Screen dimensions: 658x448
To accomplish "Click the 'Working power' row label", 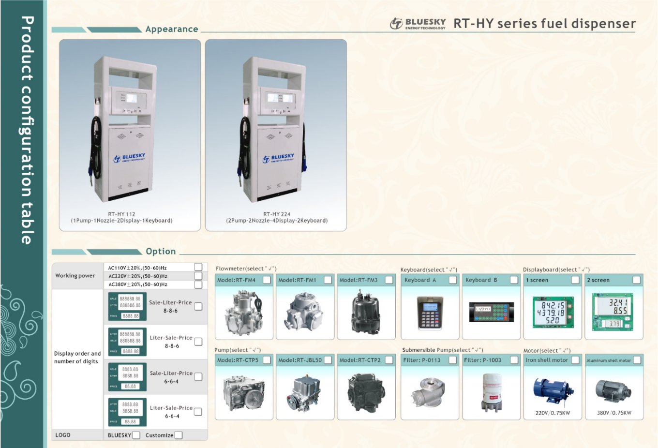I will tap(75, 276).
